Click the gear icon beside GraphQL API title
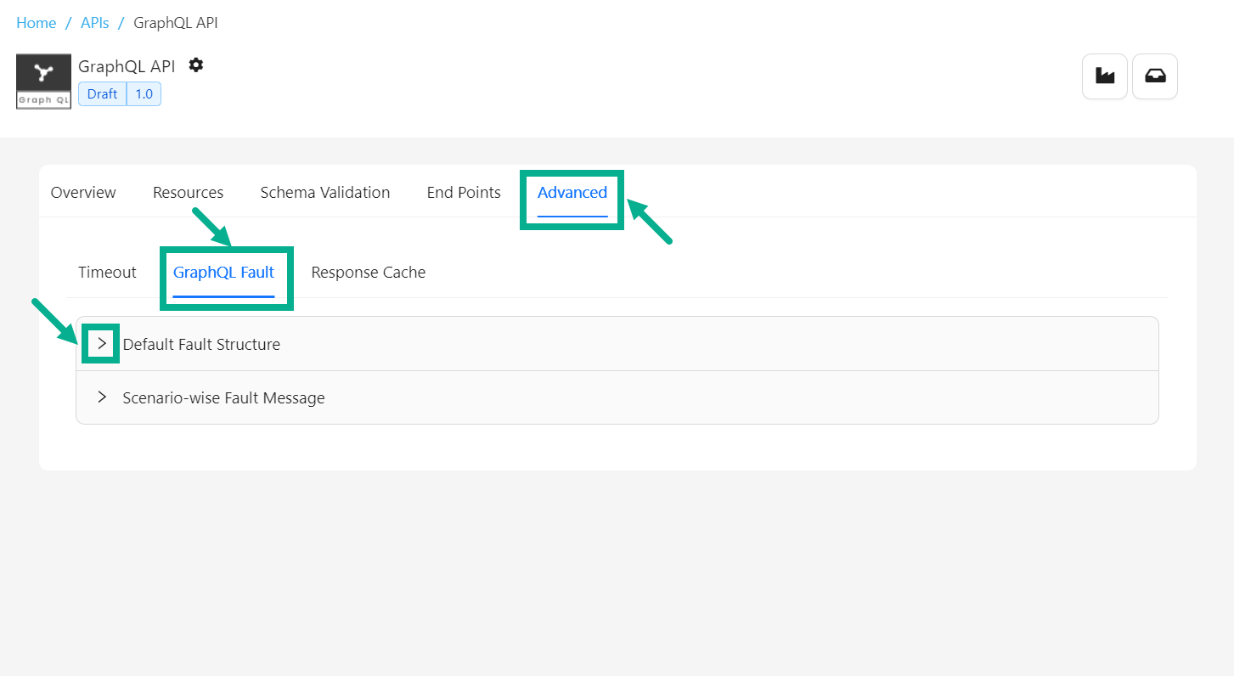This screenshot has width=1234, height=676. click(x=196, y=65)
